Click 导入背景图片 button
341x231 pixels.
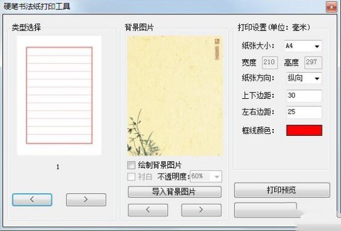[175, 192]
